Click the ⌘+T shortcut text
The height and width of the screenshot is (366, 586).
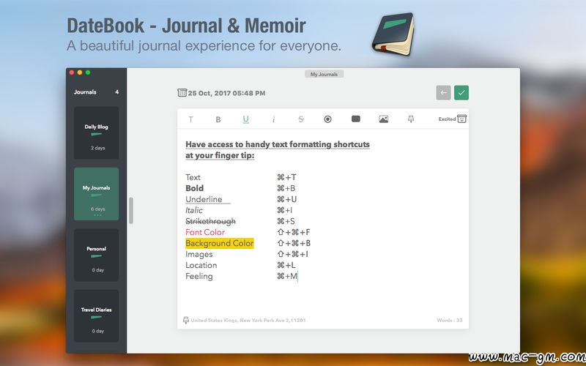286,177
